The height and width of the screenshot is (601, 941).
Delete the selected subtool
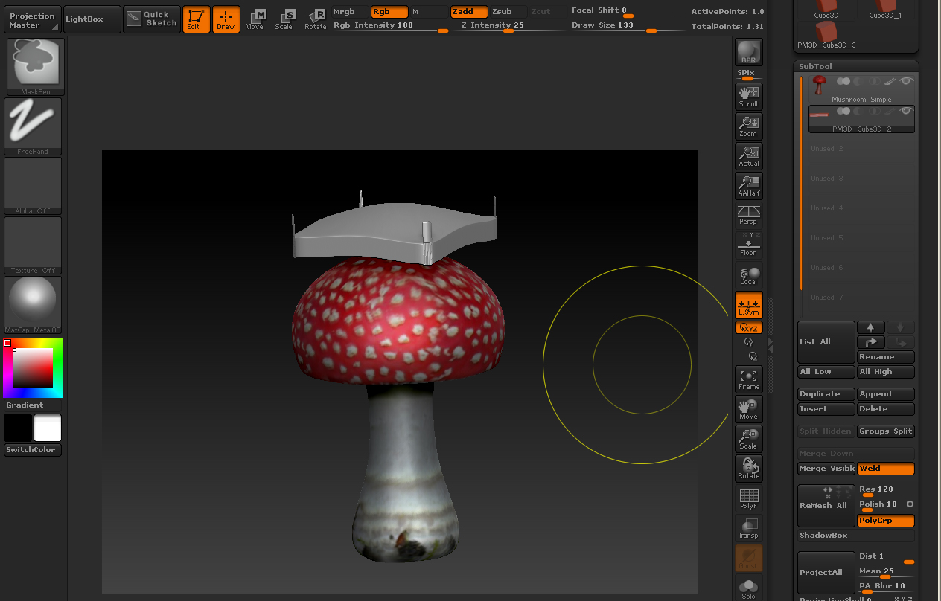[886, 409]
